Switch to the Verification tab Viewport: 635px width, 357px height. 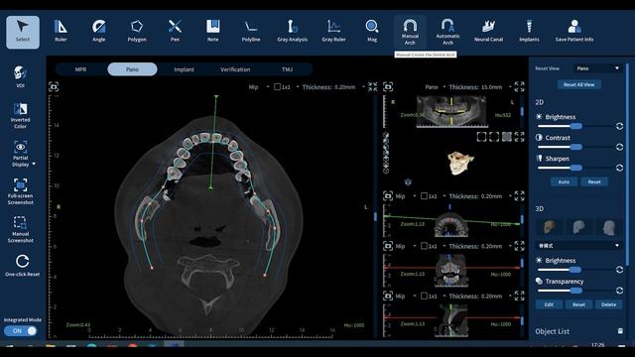pyautogui.click(x=235, y=69)
